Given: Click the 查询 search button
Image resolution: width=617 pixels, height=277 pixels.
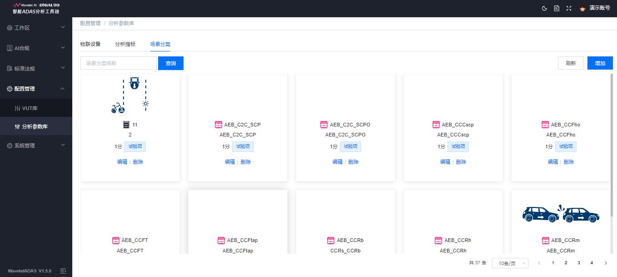Looking at the screenshot, I should coord(171,63).
